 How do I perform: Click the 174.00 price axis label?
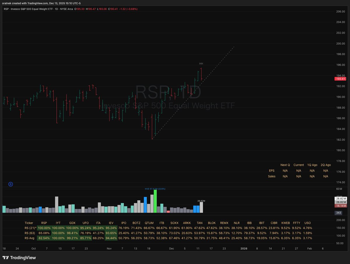pyautogui.click(x=340, y=182)
